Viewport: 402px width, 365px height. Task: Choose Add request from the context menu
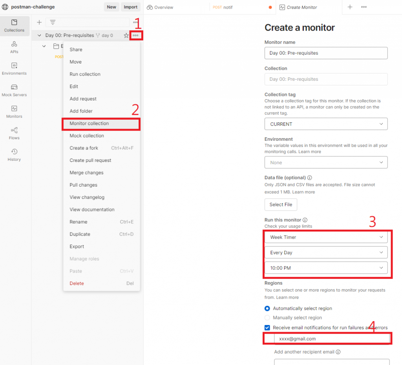[x=102, y=98]
